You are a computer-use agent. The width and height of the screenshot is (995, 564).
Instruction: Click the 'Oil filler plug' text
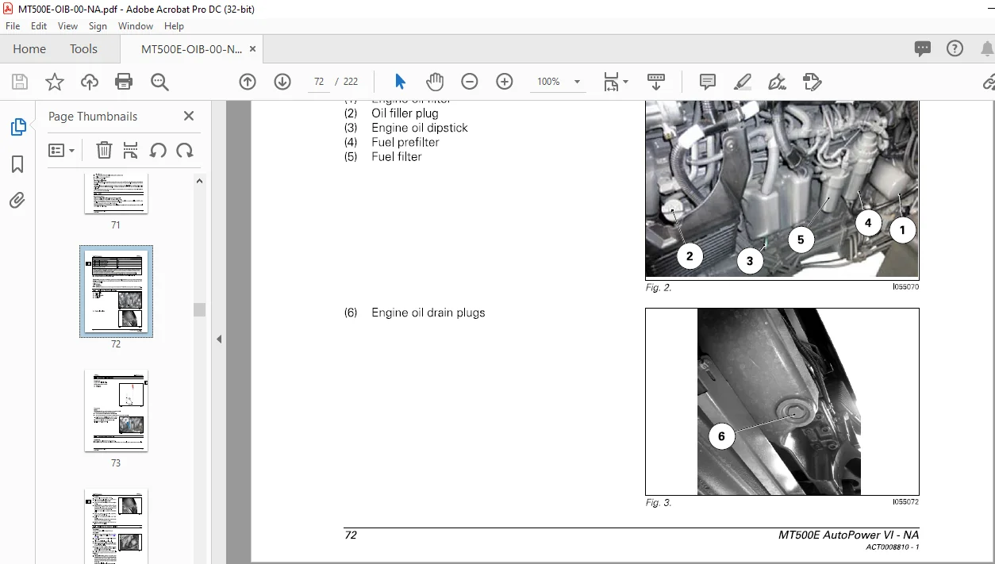pos(405,113)
